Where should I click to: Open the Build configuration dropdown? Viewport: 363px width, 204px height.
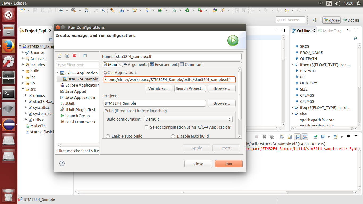229,119
